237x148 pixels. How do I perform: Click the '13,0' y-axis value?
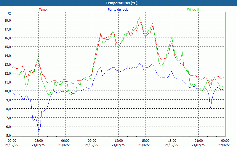coord(8,65)
